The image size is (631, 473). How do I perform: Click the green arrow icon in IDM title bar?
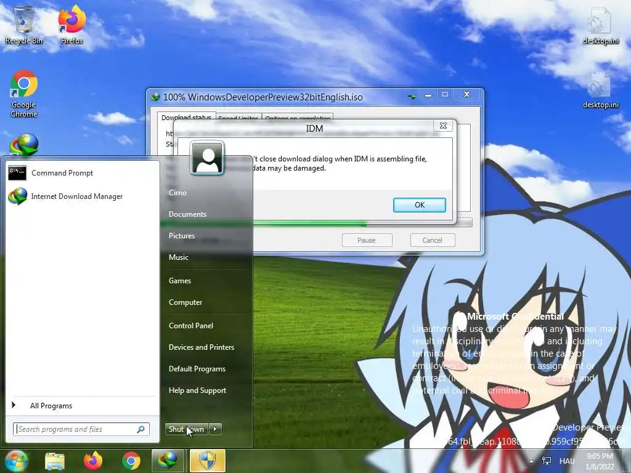pyautogui.click(x=412, y=97)
